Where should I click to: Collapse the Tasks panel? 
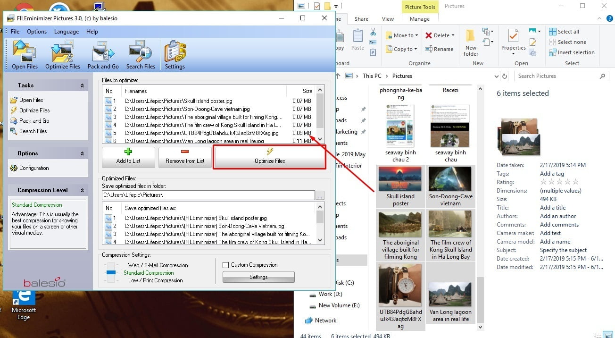click(82, 85)
